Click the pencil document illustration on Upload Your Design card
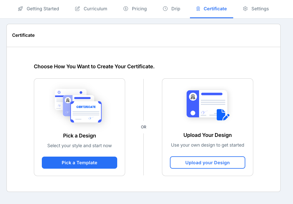This screenshot has height=204, width=293. pyautogui.click(x=222, y=115)
